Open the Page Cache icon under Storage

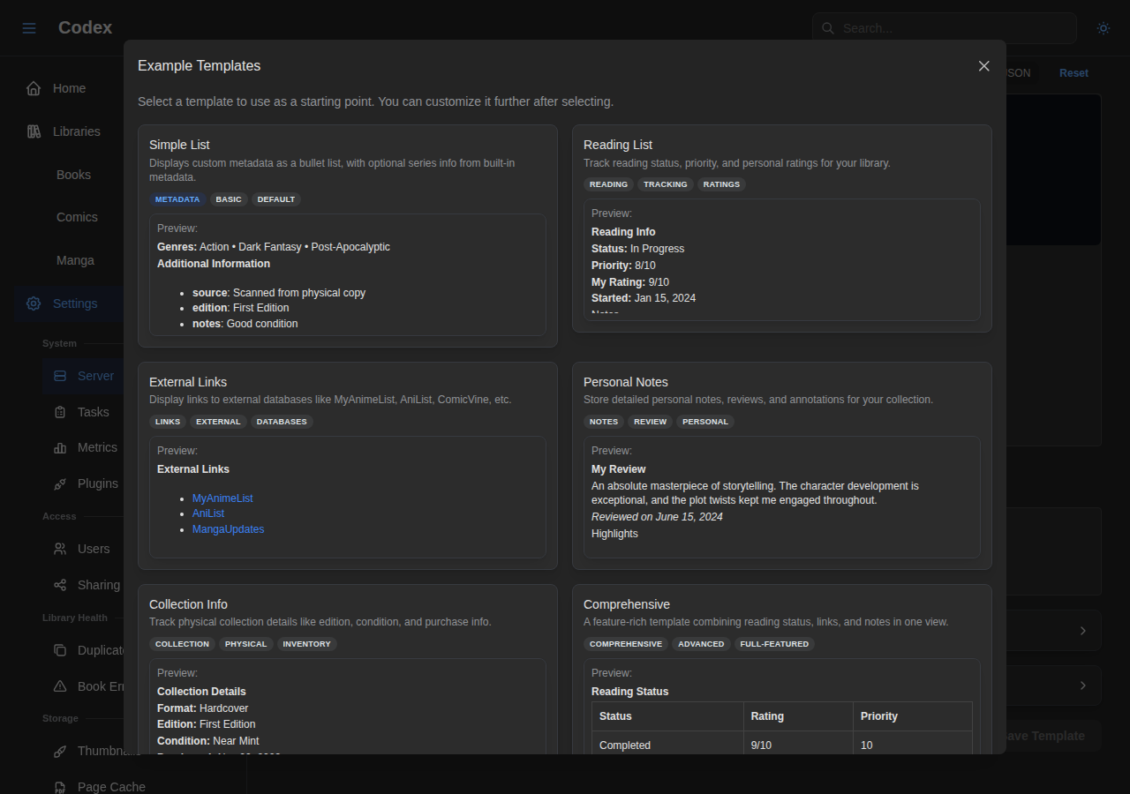(x=58, y=787)
